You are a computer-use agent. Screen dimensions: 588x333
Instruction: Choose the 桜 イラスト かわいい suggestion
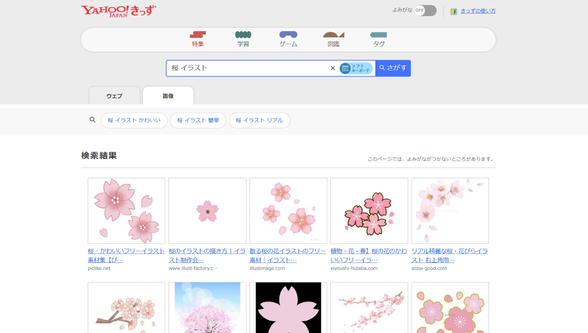134,120
